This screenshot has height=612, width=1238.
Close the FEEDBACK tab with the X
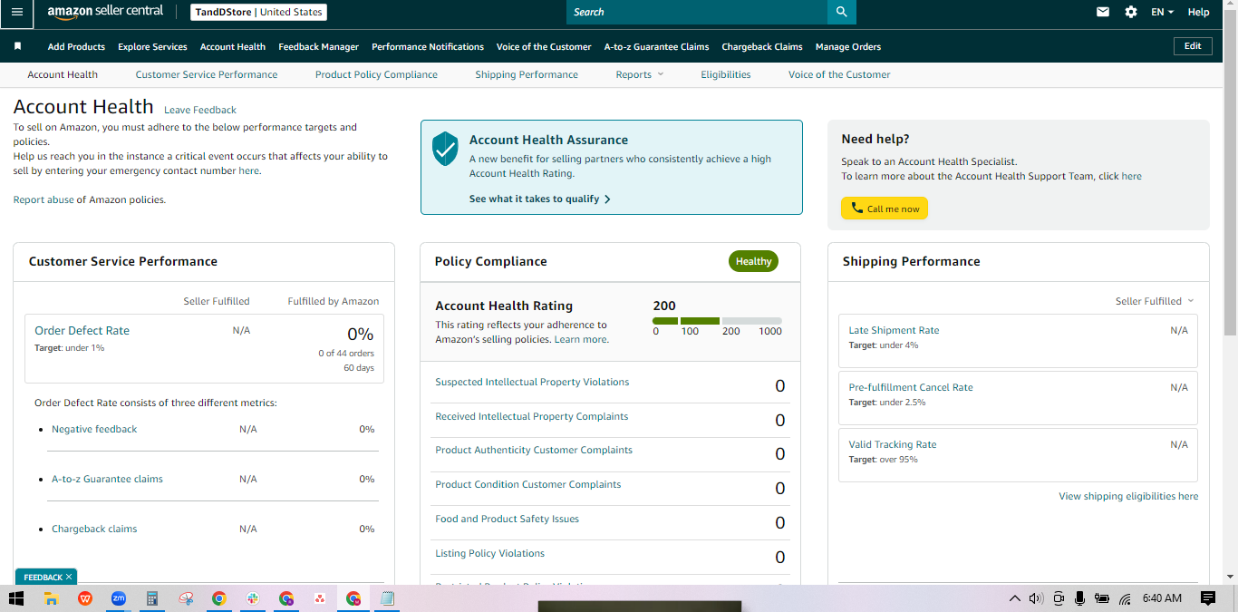click(69, 577)
